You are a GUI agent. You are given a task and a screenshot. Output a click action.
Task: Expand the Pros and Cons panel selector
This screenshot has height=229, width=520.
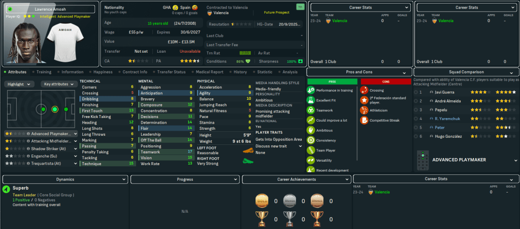pyautogui.click(x=360, y=72)
